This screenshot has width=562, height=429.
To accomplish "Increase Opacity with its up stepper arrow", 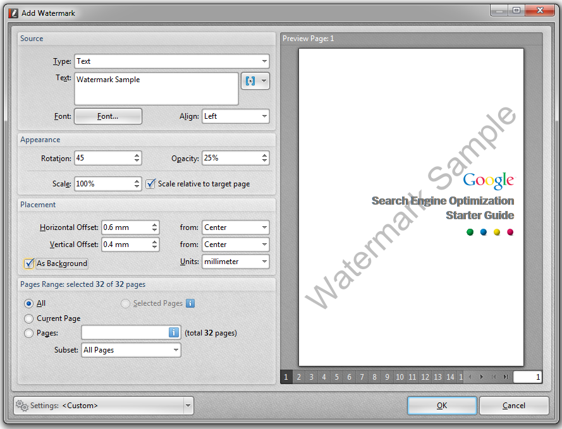I will (x=264, y=155).
